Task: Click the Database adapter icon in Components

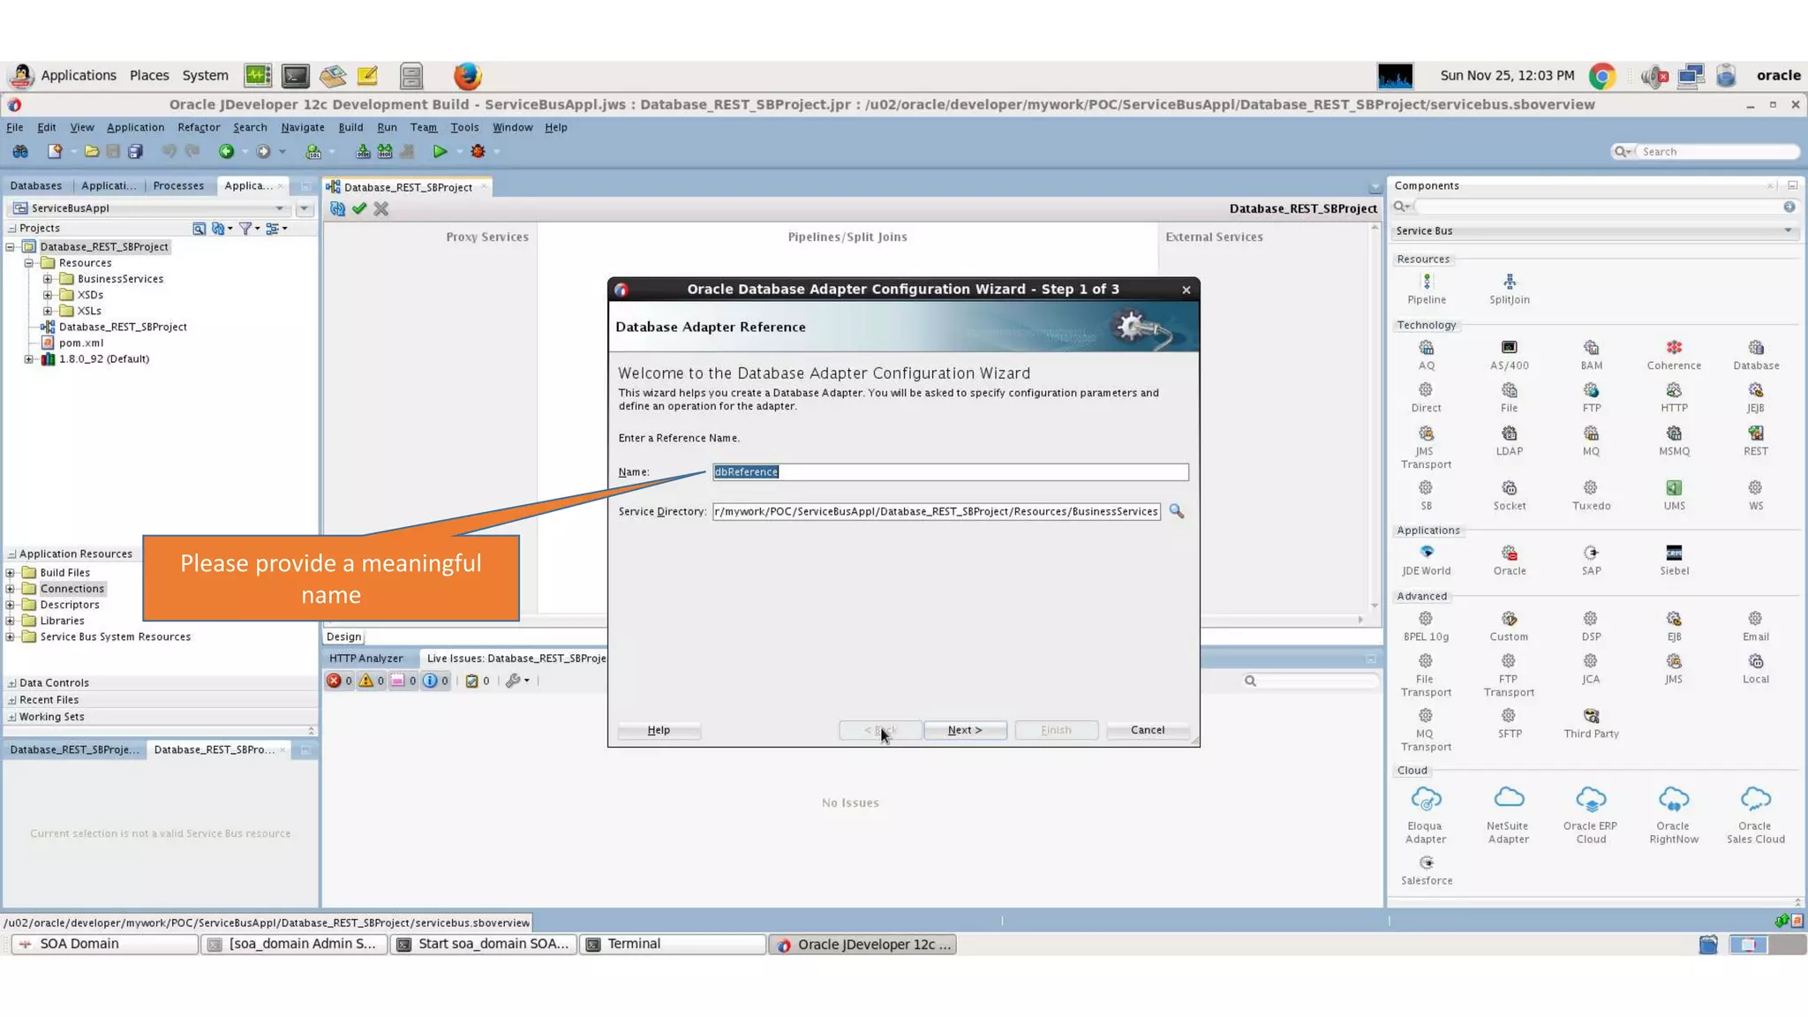Action: tap(1755, 348)
